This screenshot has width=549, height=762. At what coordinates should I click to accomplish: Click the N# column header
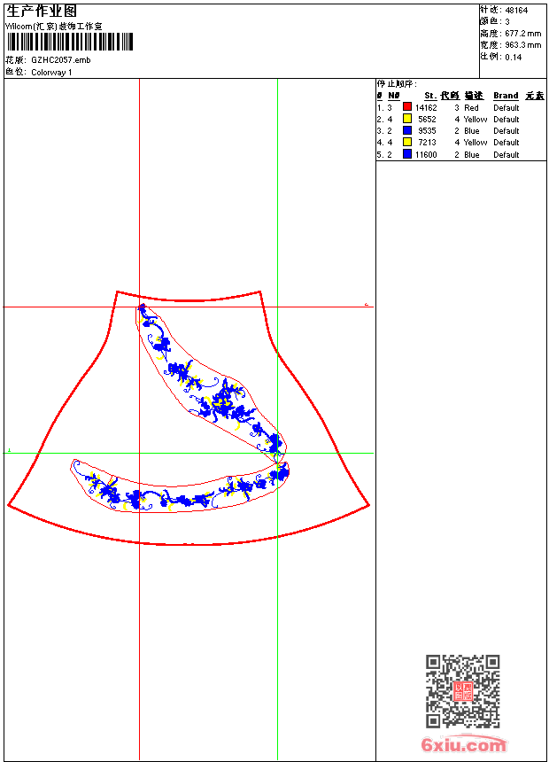point(393,96)
